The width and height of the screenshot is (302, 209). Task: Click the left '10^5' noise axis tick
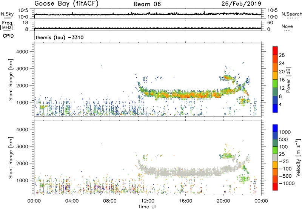[x=23, y=11]
